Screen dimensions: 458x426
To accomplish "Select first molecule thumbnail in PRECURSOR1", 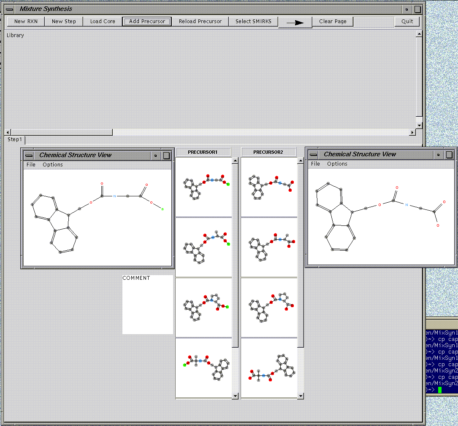I will 203,187.
